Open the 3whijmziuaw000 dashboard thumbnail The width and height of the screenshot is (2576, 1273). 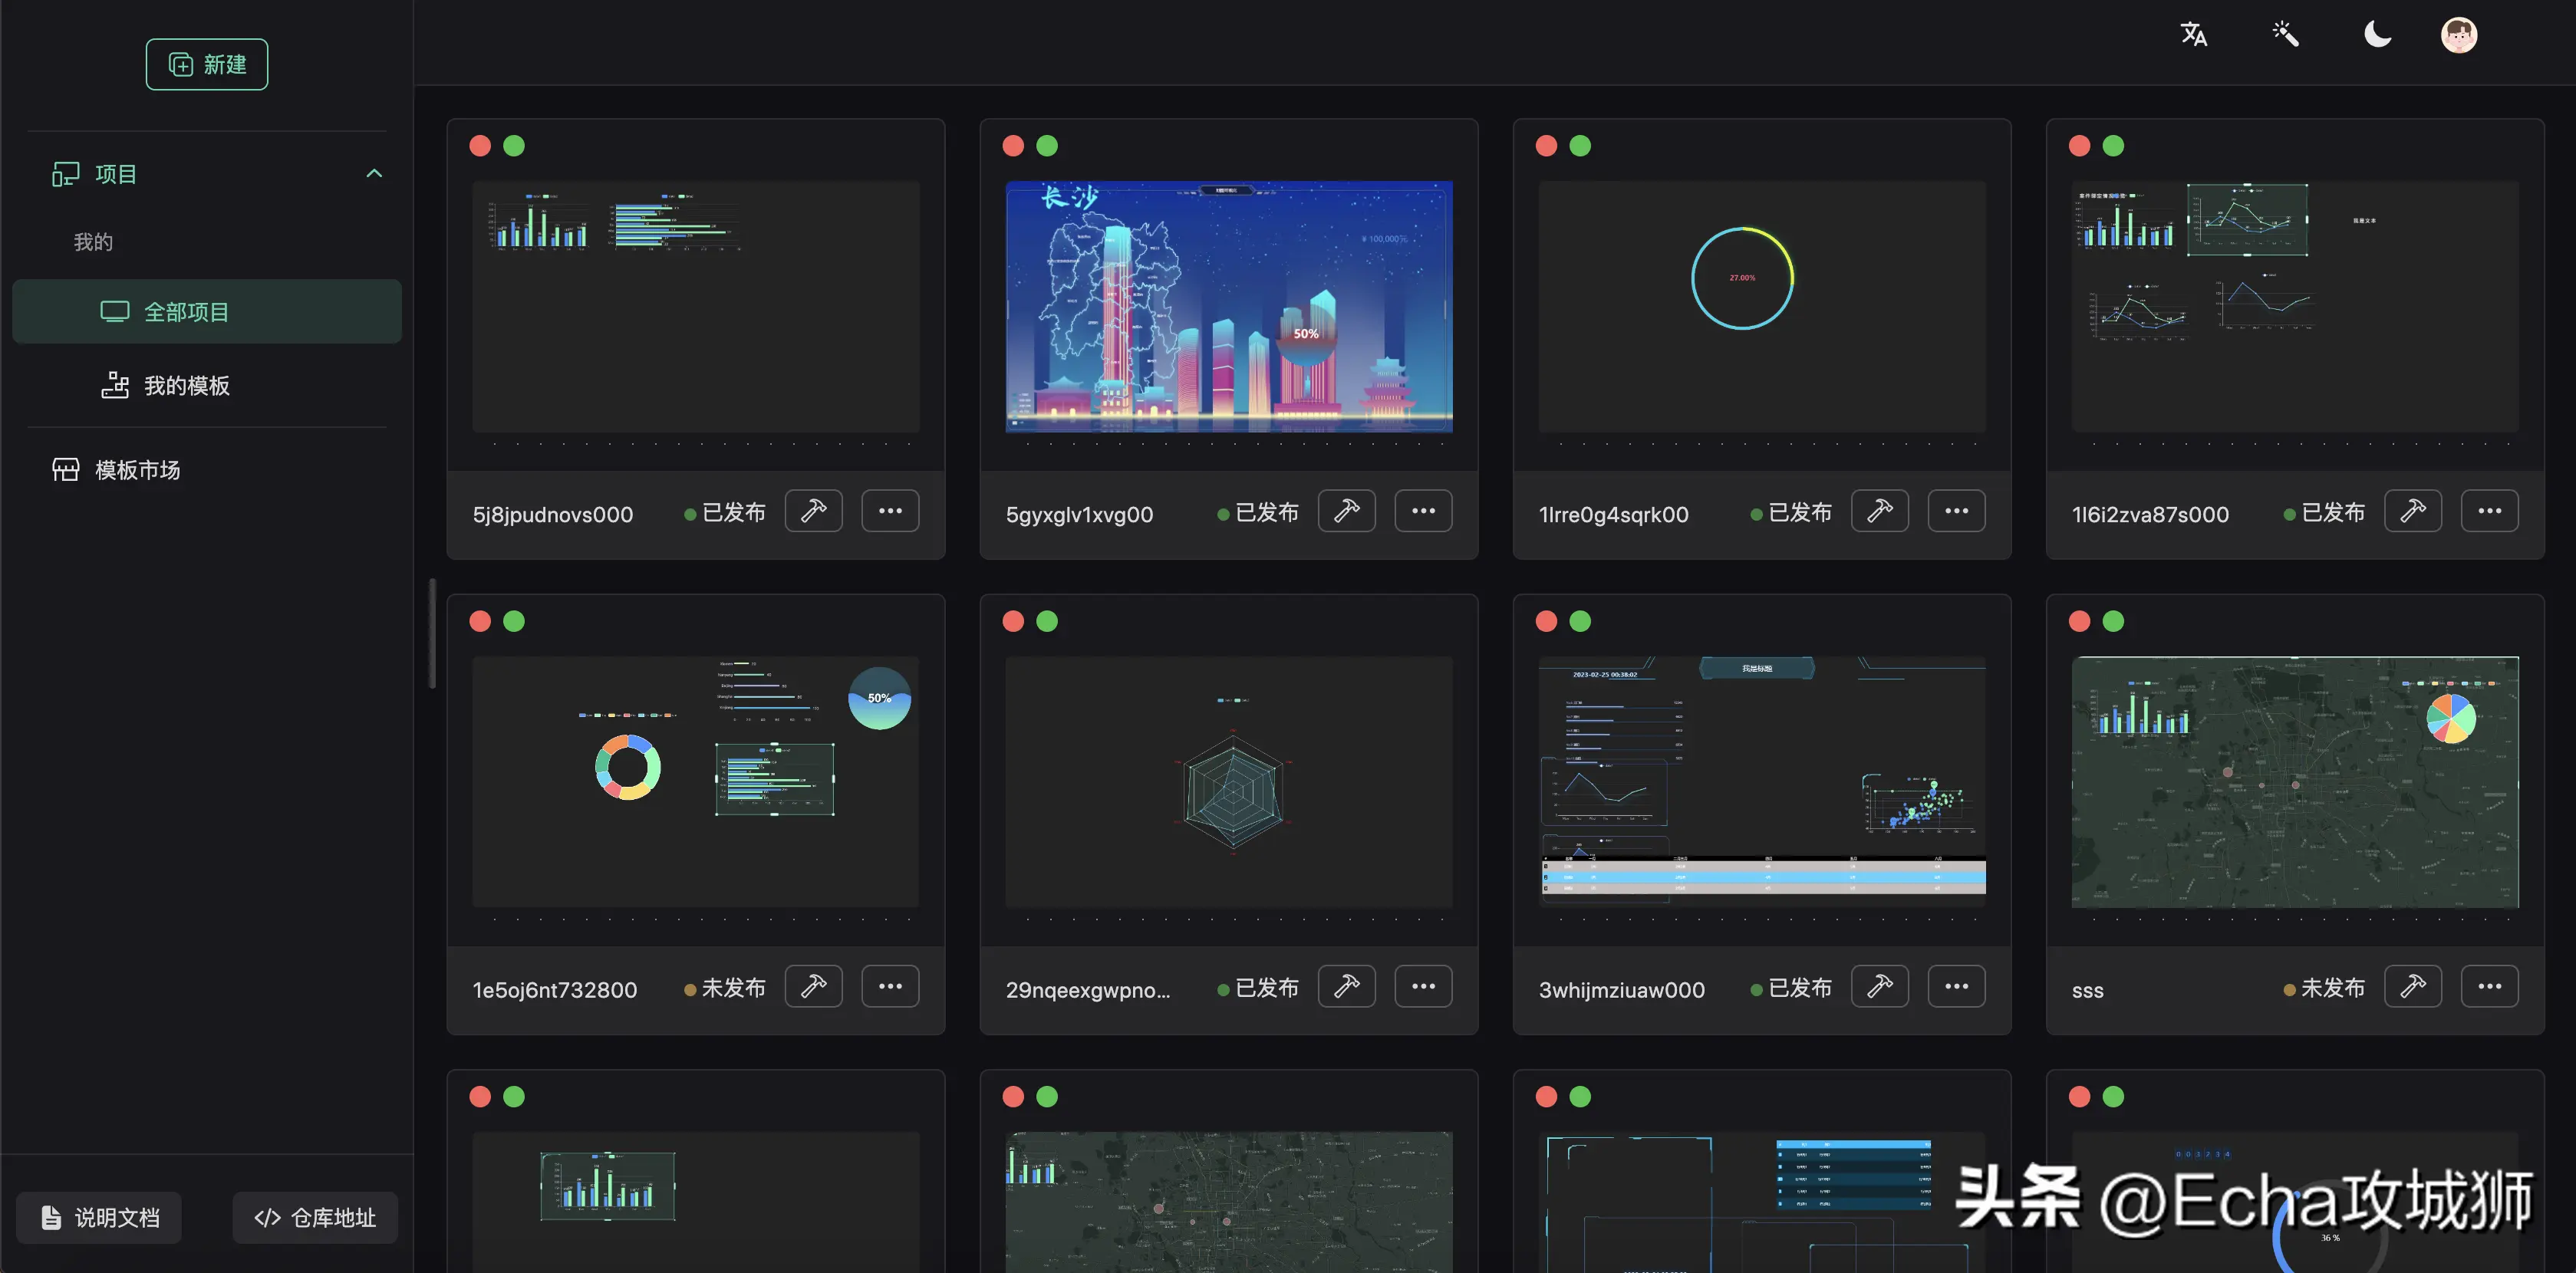point(1762,782)
